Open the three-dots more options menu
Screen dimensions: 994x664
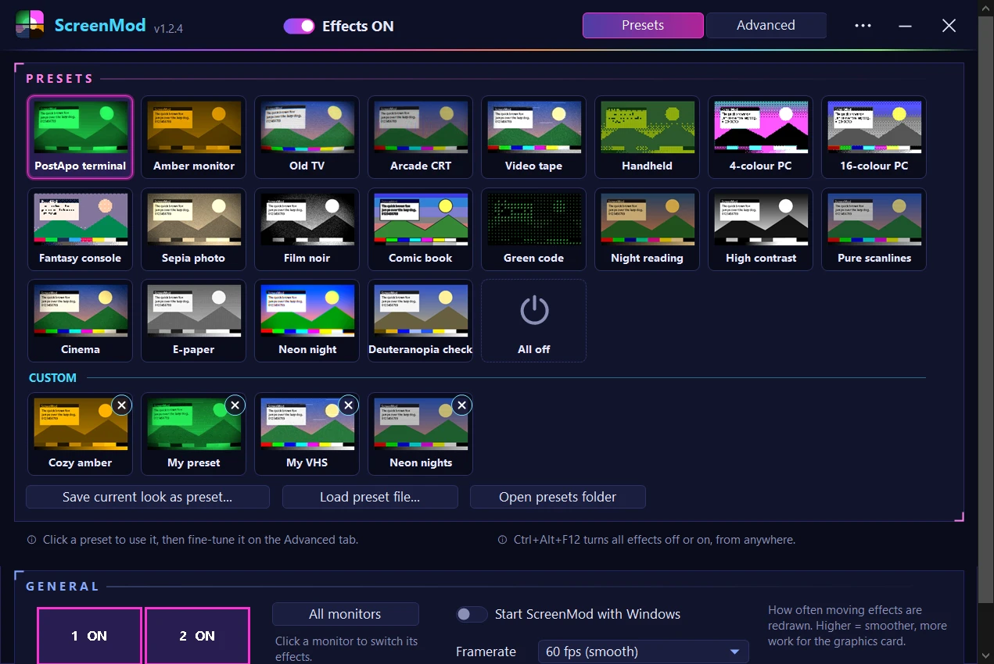coord(863,26)
